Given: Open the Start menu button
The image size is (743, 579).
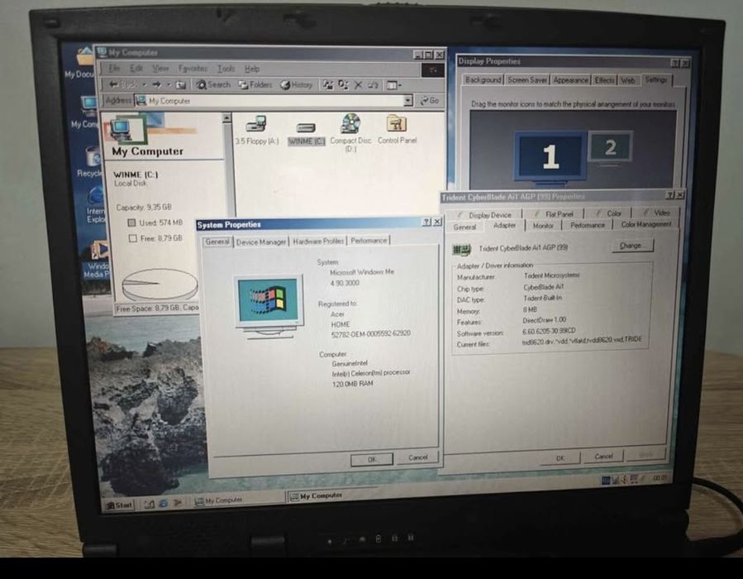Looking at the screenshot, I should tap(120, 505).
